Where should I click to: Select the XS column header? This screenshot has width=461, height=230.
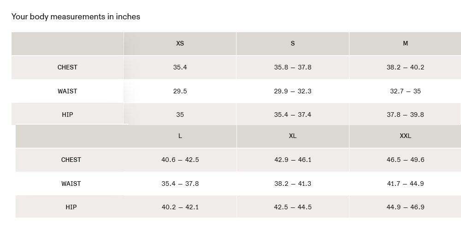180,43
